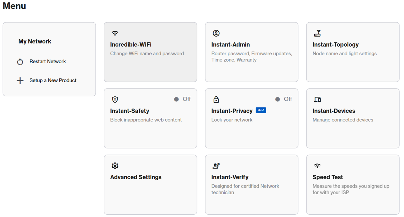Select Setup a New Product
404x217 pixels.
pyautogui.click(x=53, y=80)
